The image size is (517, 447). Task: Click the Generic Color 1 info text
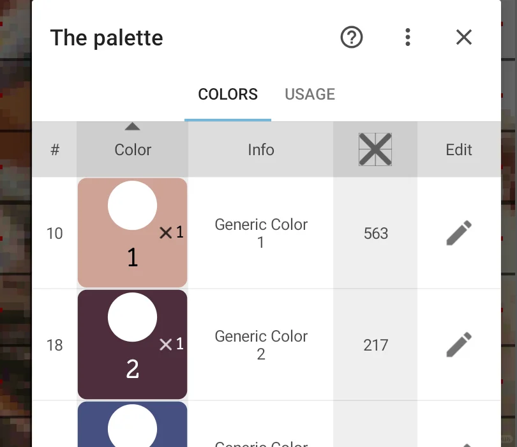coord(261,233)
